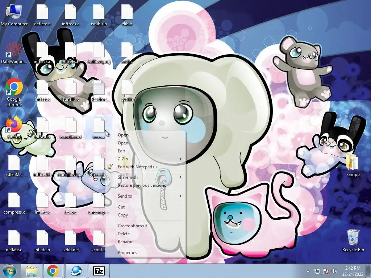371x278 pixels.
Task: Select inflate.c file icon
Action: 42,203
